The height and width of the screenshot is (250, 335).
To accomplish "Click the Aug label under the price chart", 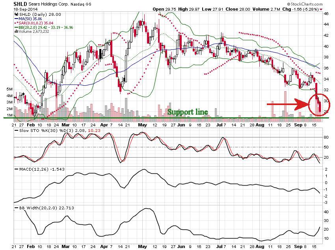I will [260, 125].
